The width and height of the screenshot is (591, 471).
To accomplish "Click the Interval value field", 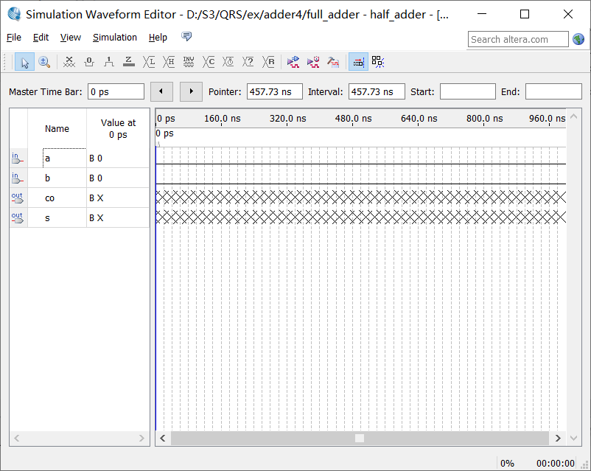I will [x=377, y=91].
